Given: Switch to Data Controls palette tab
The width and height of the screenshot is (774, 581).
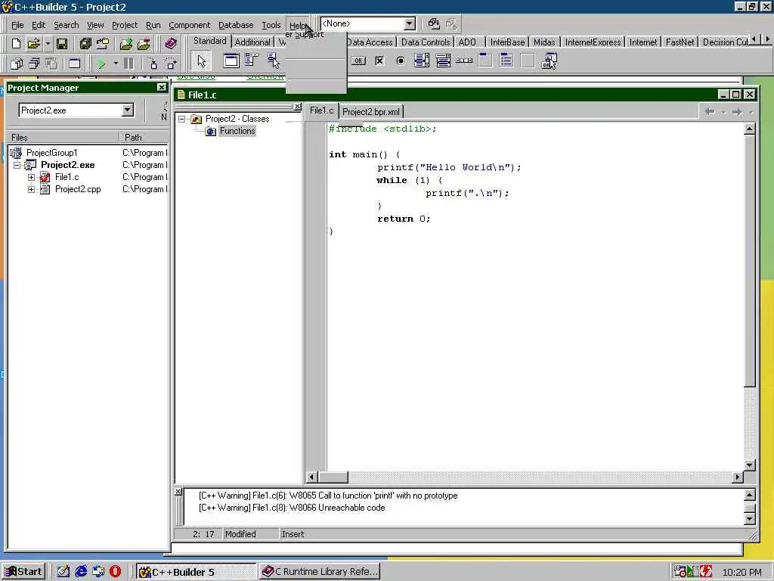Looking at the screenshot, I should (426, 42).
